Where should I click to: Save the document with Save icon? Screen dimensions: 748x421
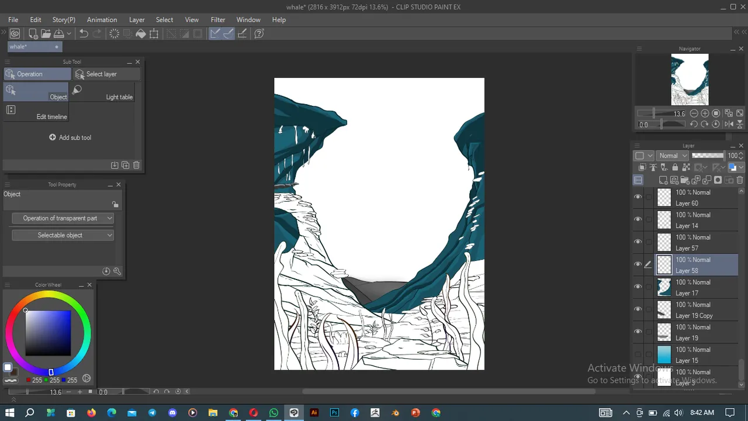click(58, 34)
